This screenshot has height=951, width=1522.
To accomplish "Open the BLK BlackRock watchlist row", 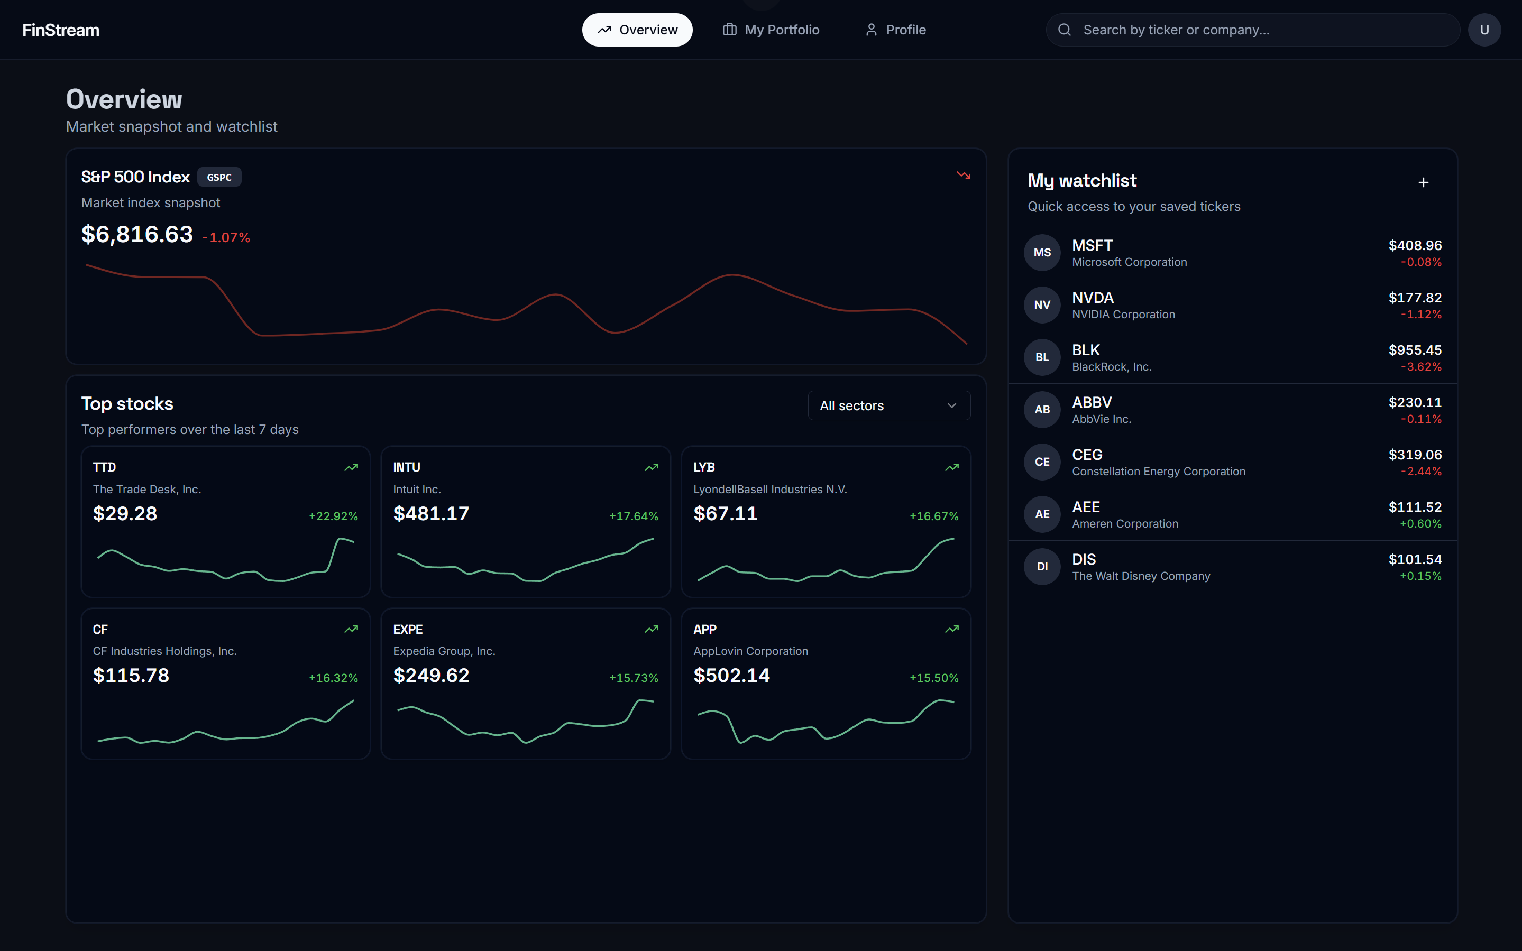I will [x=1232, y=357].
